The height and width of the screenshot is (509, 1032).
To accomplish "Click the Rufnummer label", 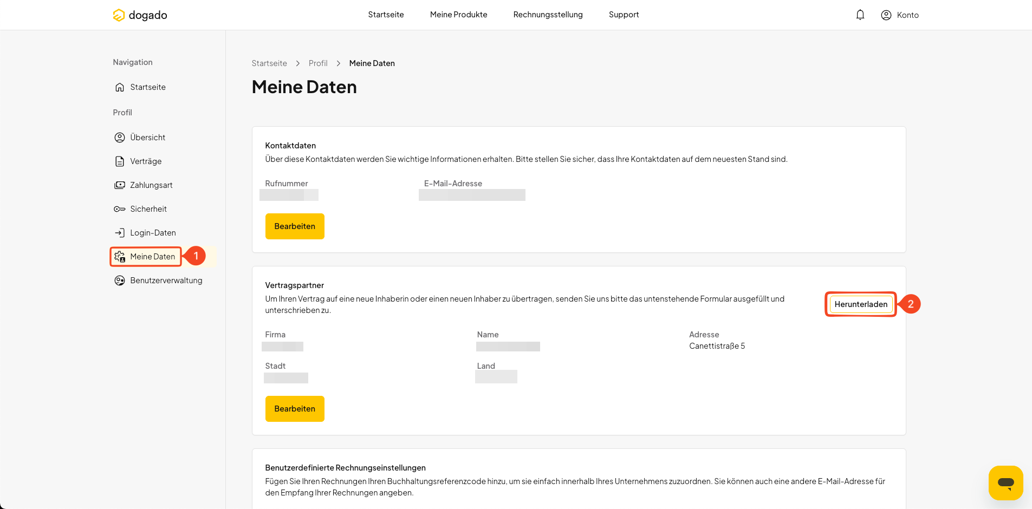I will 287,184.
